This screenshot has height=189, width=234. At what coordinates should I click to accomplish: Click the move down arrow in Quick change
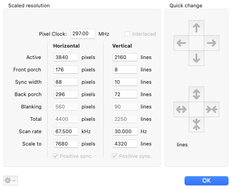click(x=196, y=58)
